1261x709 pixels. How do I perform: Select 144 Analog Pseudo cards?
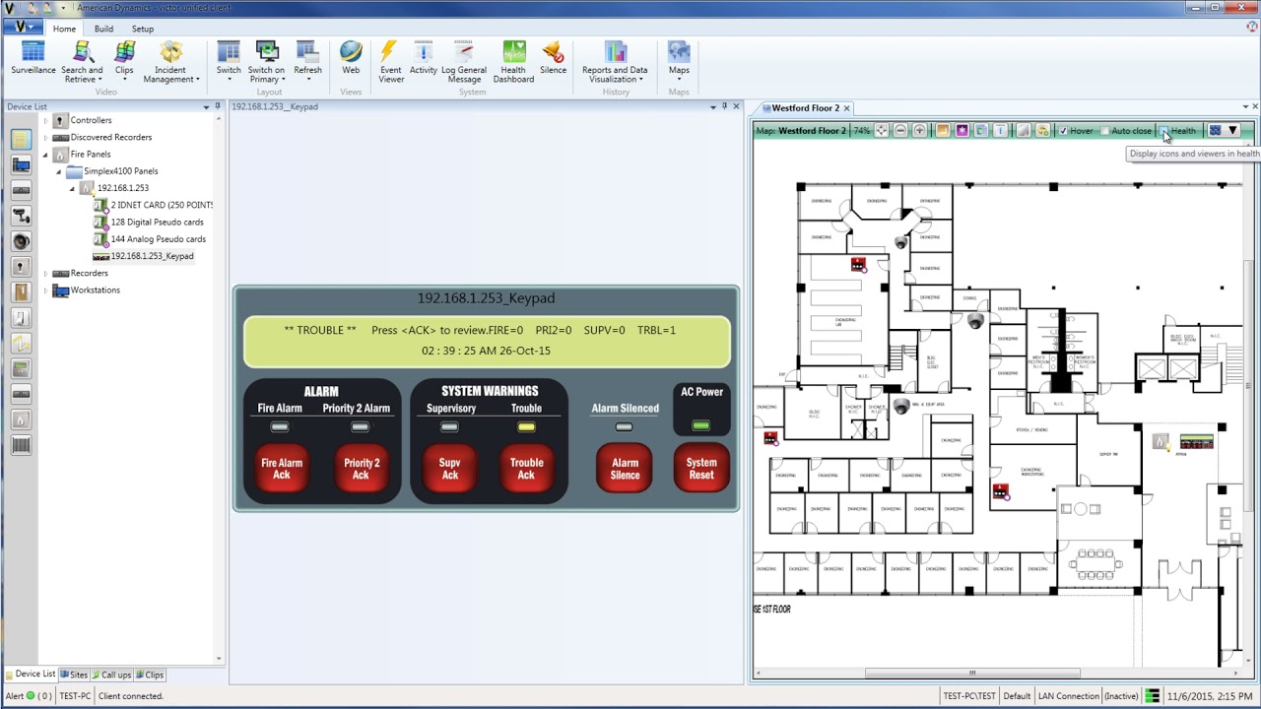point(158,238)
